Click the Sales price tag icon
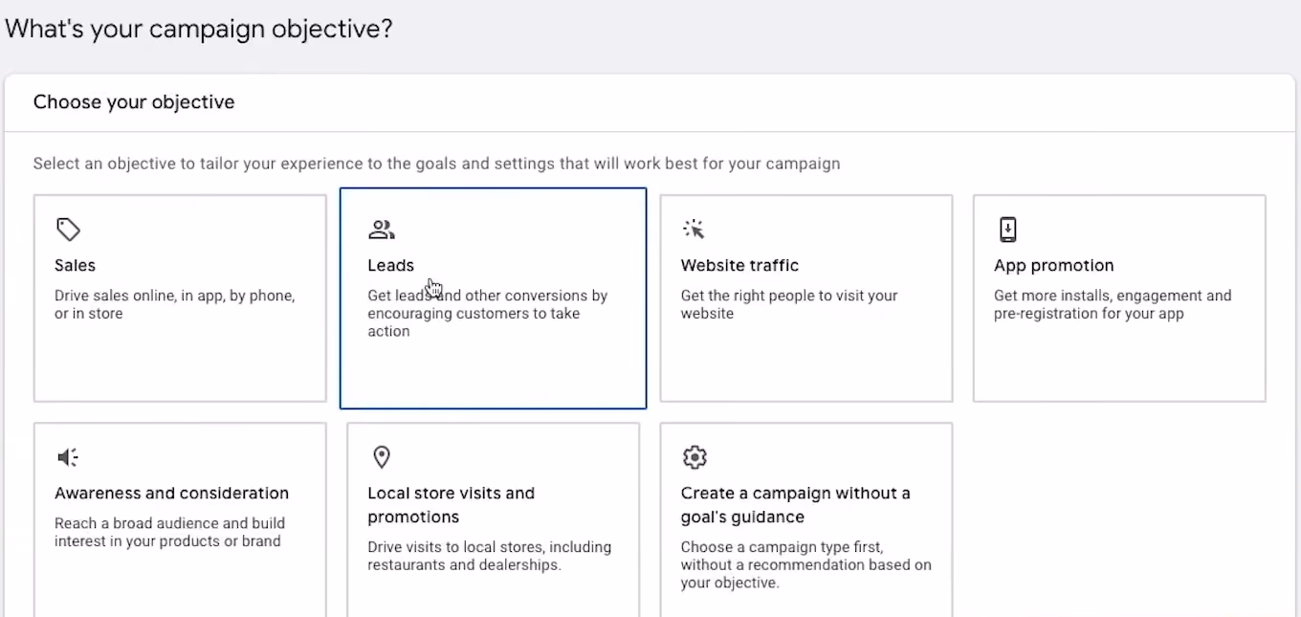Image resolution: width=1301 pixels, height=617 pixels. coord(68,230)
